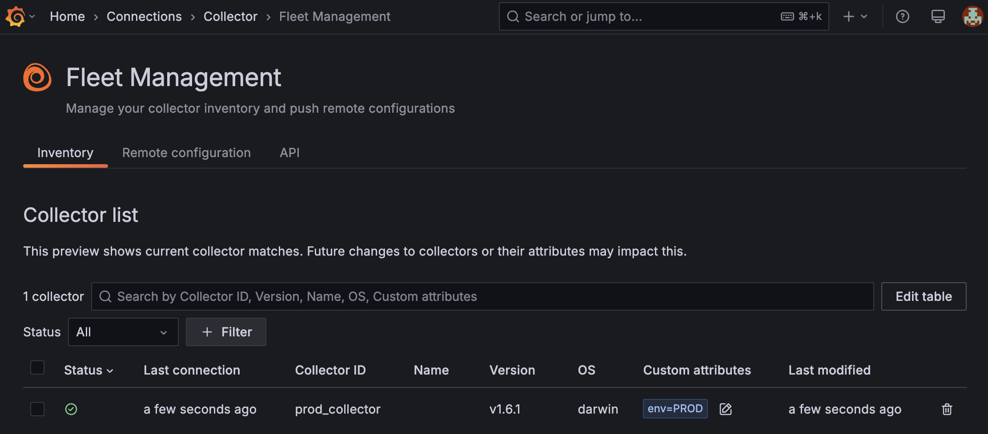Check the prod_collector row checkbox
The image size is (988, 434).
click(37, 409)
